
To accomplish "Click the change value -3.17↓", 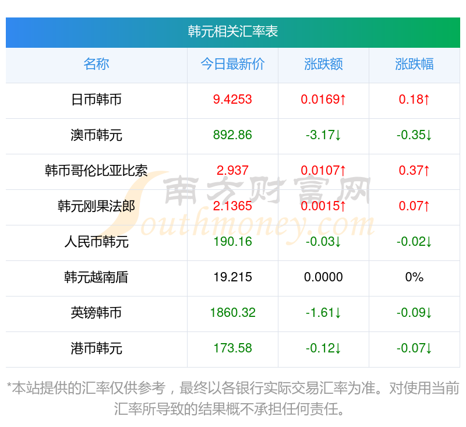I will tap(323, 135).
